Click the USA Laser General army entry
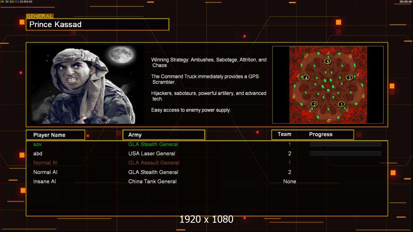 click(152, 154)
